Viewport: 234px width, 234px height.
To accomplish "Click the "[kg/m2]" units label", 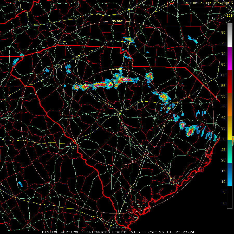I will pyautogui.click(x=219, y=18).
